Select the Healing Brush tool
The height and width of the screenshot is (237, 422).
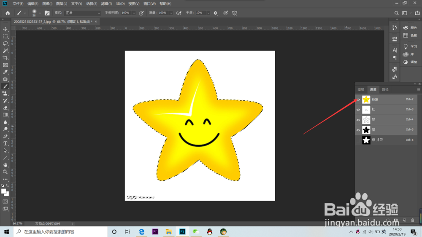pyautogui.click(x=5, y=79)
